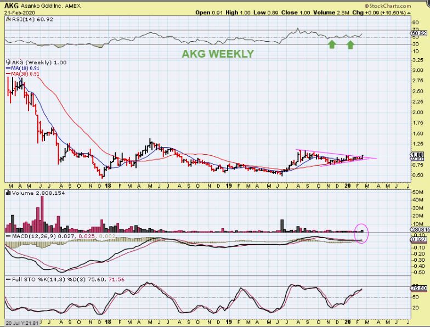
Task: Click the 60.92 RSI value tag on axis
Action: tap(419, 33)
